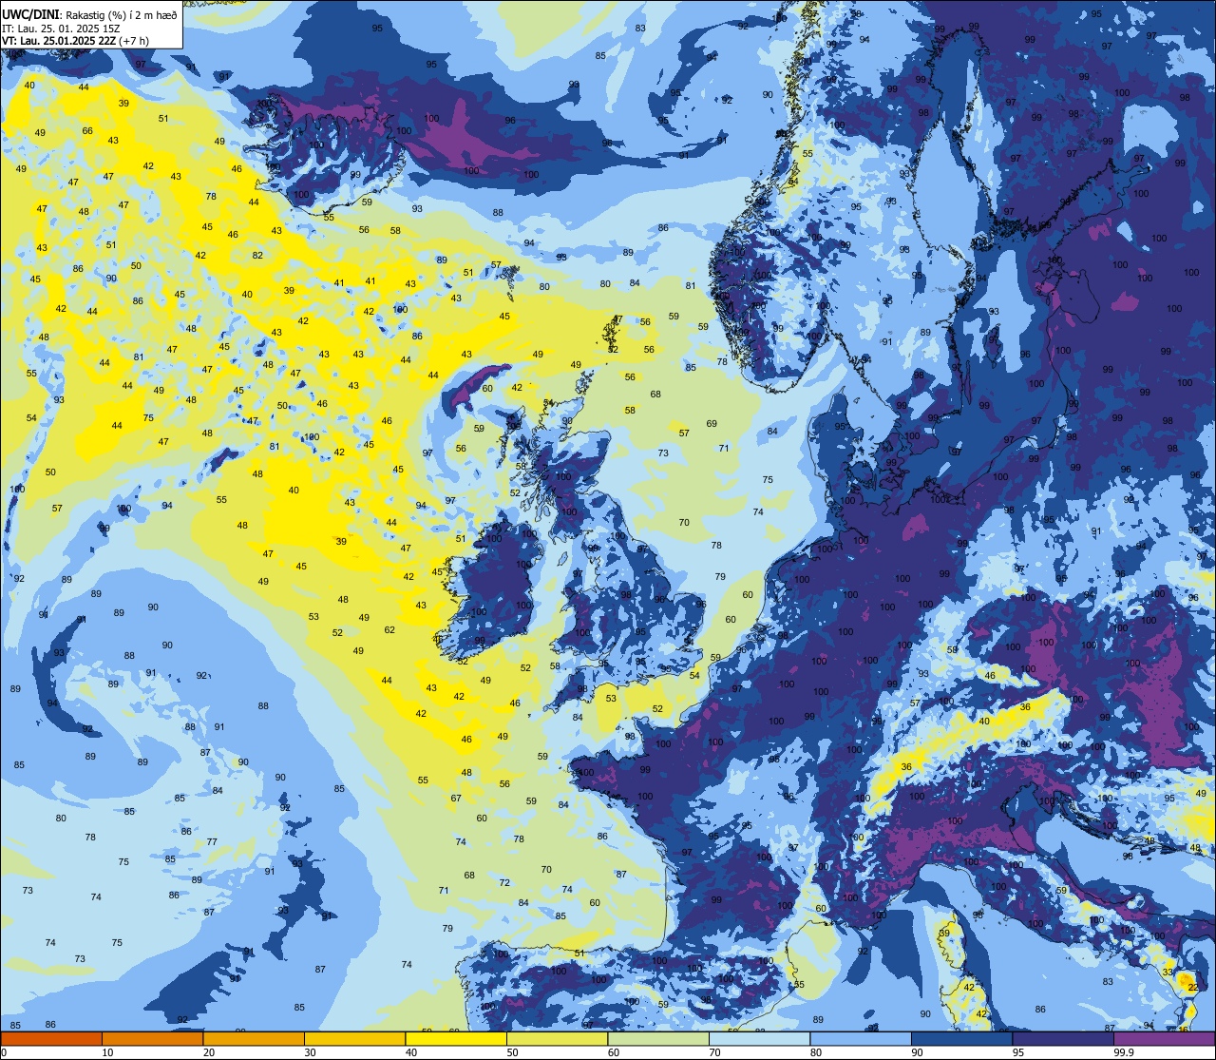Pick the pale green 60–70 legend swatch

(658, 1038)
